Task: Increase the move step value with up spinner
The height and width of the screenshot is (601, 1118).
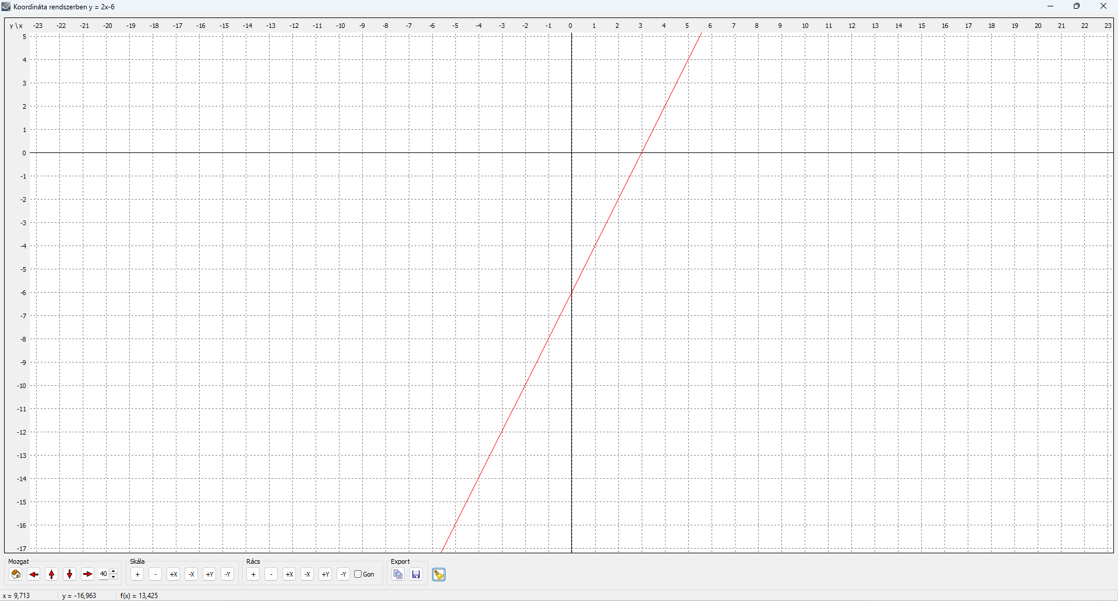Action: pos(114,572)
